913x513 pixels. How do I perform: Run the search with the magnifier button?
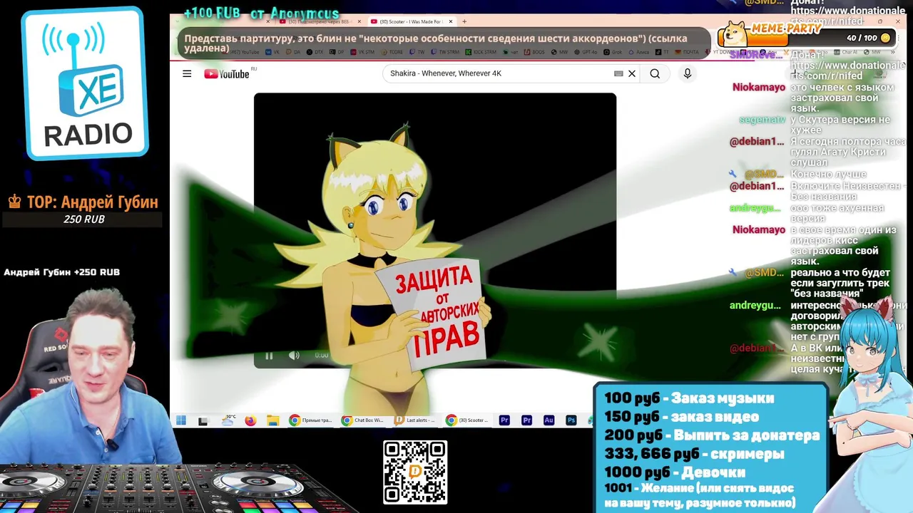tap(655, 73)
